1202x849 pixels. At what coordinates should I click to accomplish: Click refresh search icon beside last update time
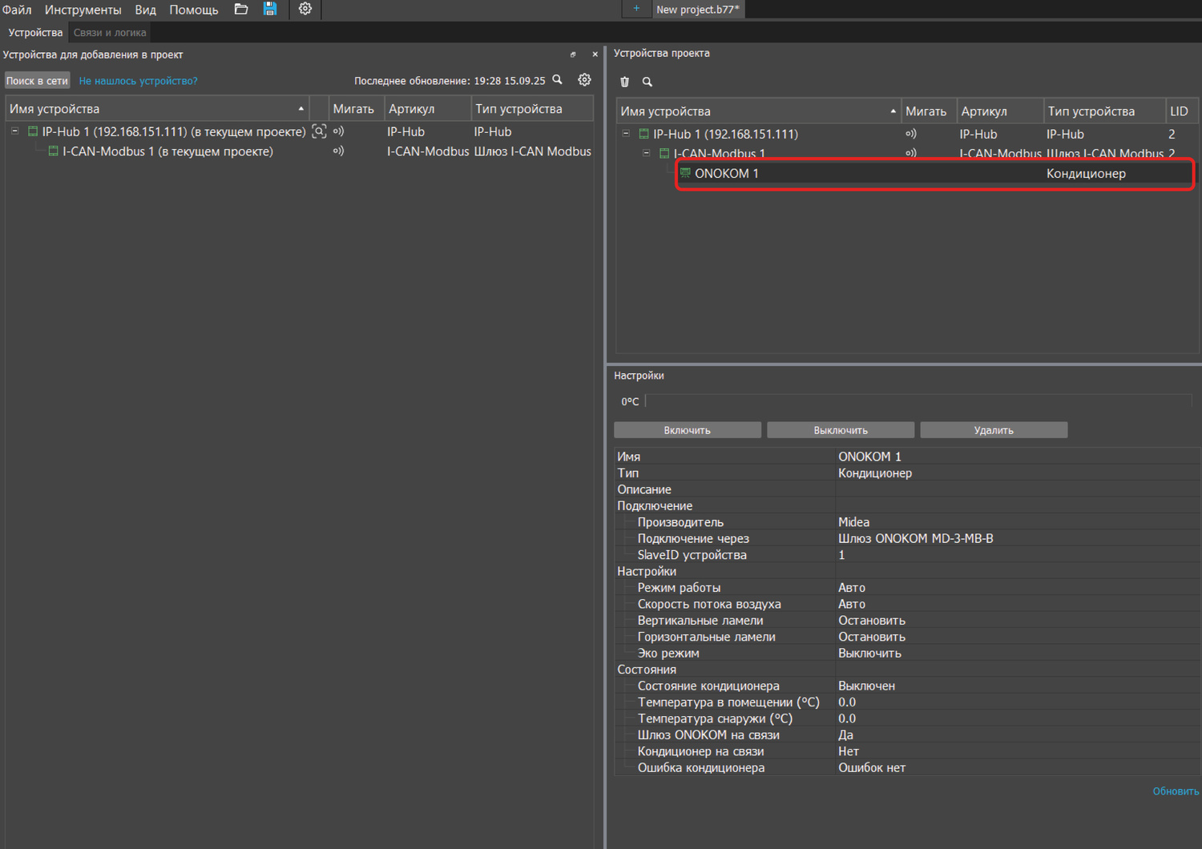coord(558,80)
